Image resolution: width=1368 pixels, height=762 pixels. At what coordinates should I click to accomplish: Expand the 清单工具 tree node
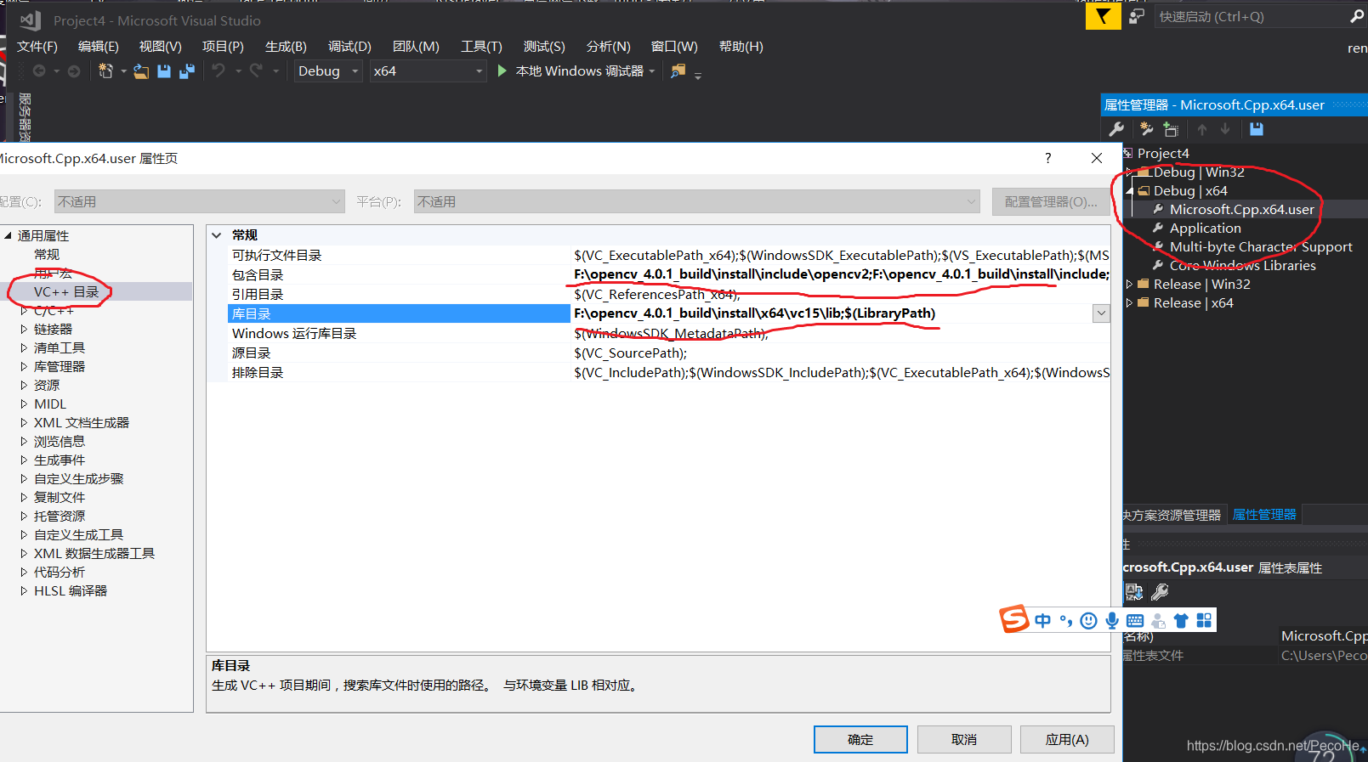(24, 348)
